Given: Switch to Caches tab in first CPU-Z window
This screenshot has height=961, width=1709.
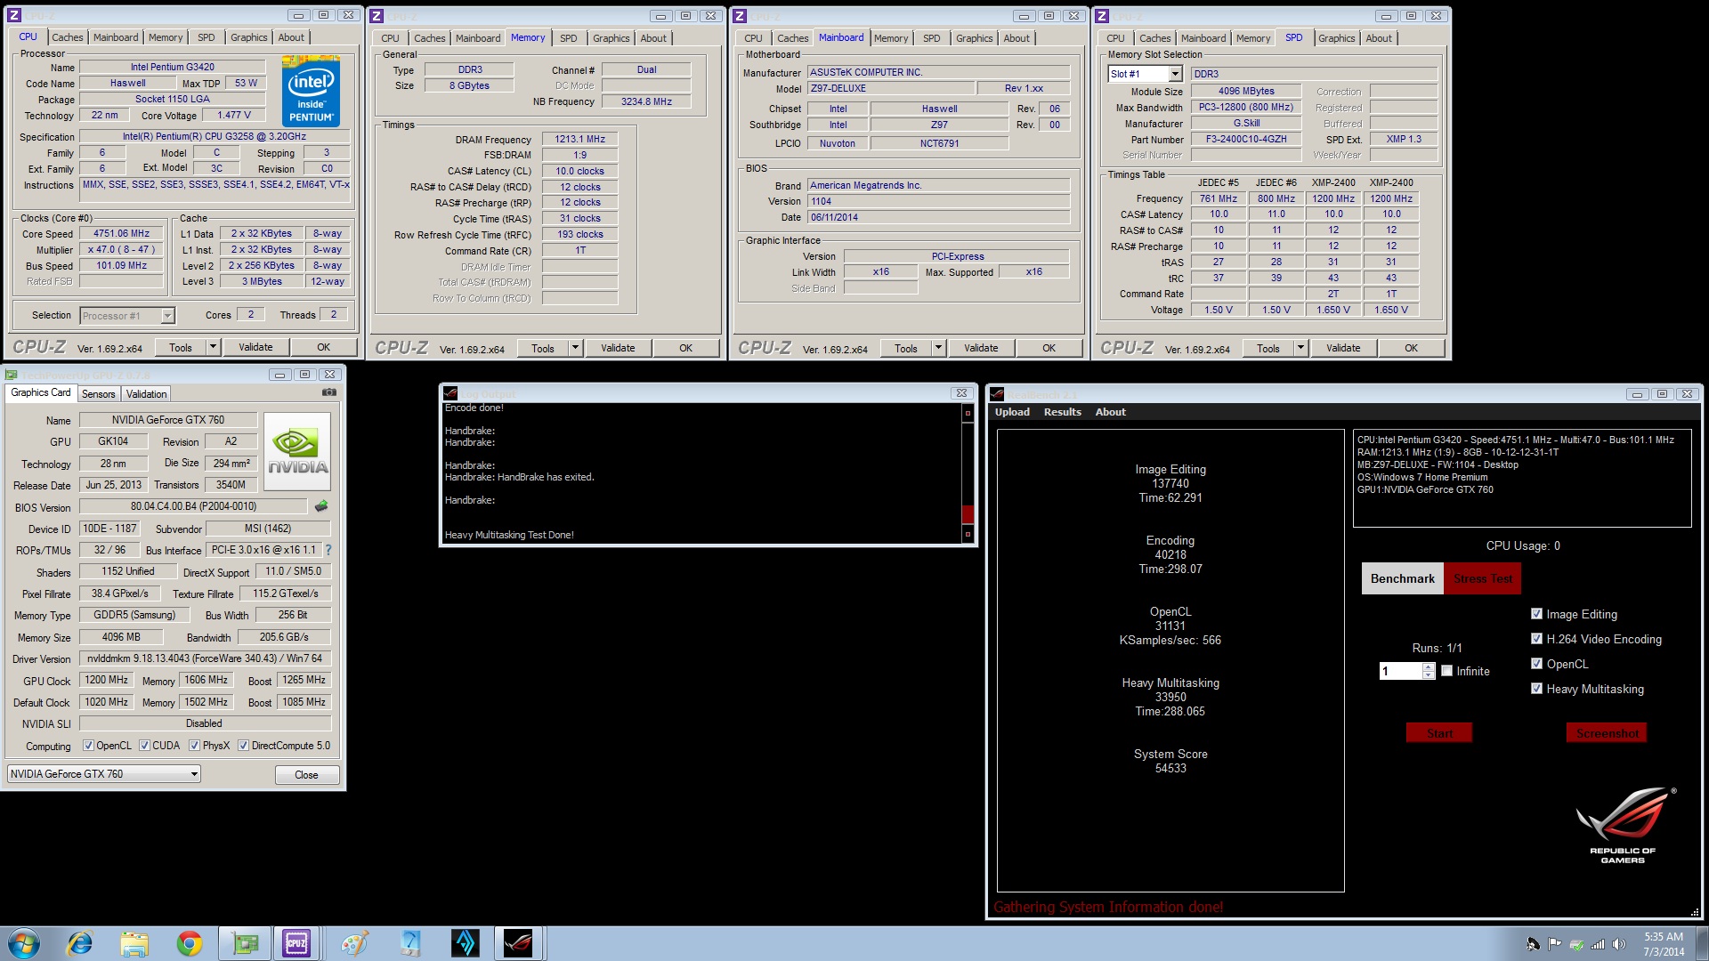Looking at the screenshot, I should pyautogui.click(x=67, y=37).
